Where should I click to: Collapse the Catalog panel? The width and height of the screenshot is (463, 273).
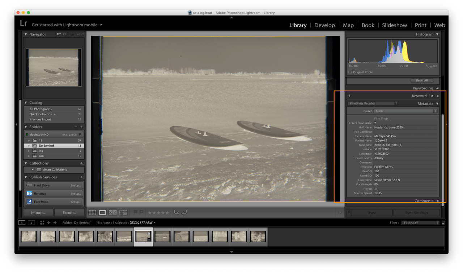tap(26, 103)
